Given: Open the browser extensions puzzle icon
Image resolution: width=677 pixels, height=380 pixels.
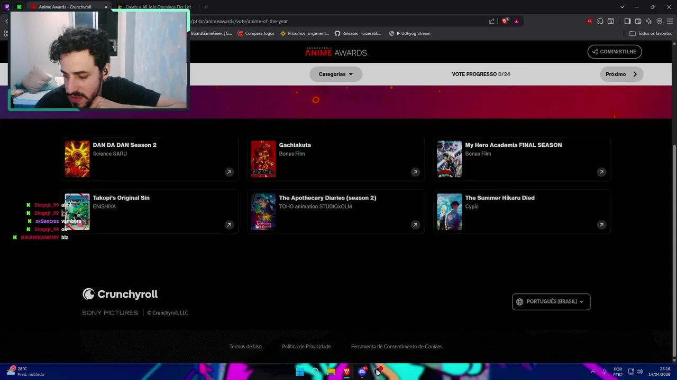Looking at the screenshot, I should click(x=600, y=21).
